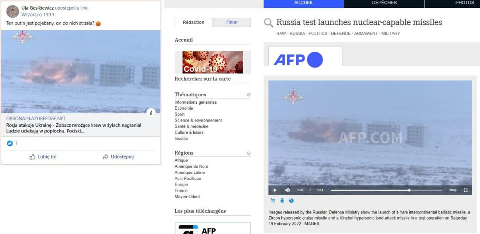Seek on the video progress bar
Image resolution: width=480 pixels, height=234 pixels.
[x=386, y=190]
